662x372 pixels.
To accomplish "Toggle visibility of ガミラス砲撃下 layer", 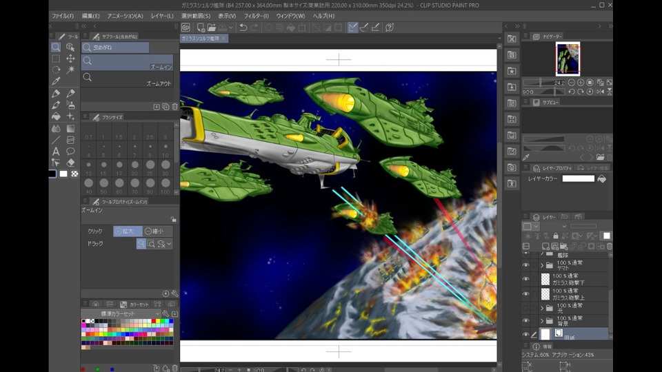I will [x=525, y=279].
